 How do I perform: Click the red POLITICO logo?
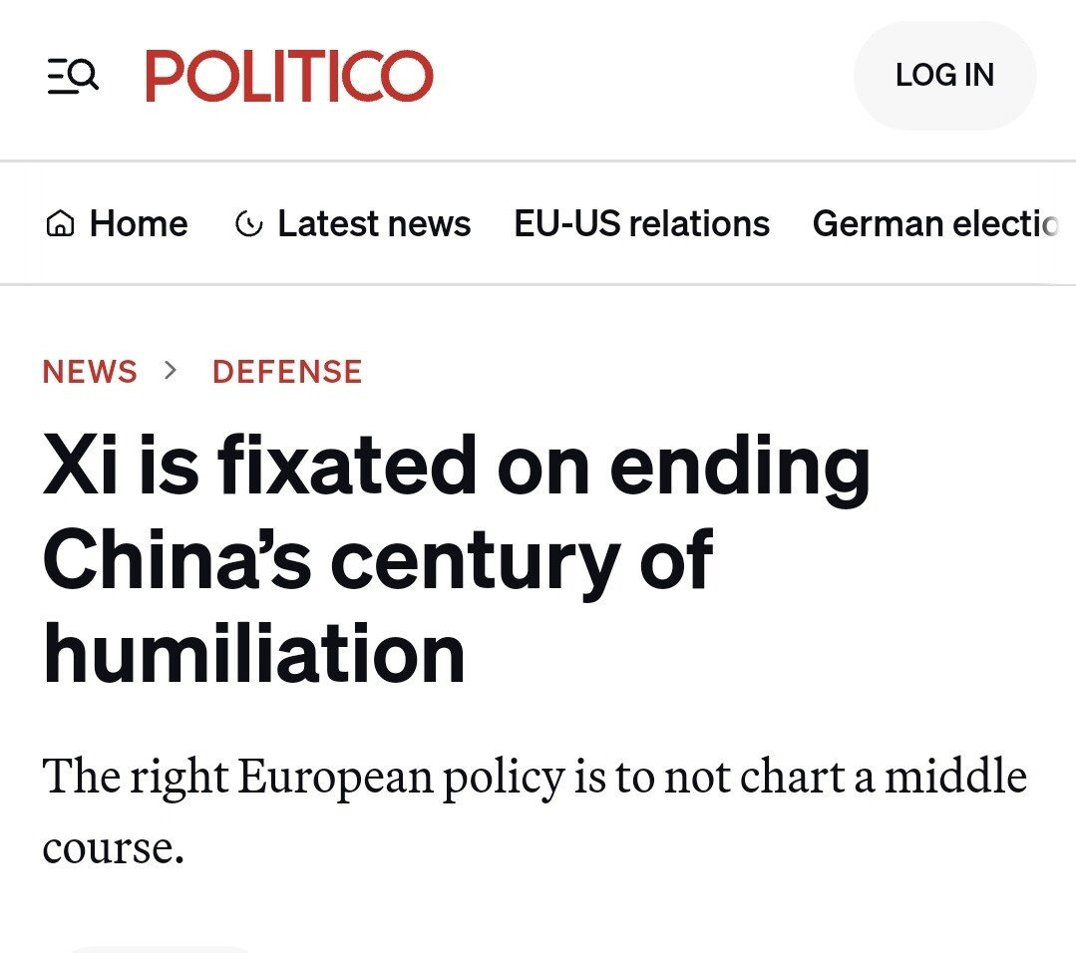(289, 76)
